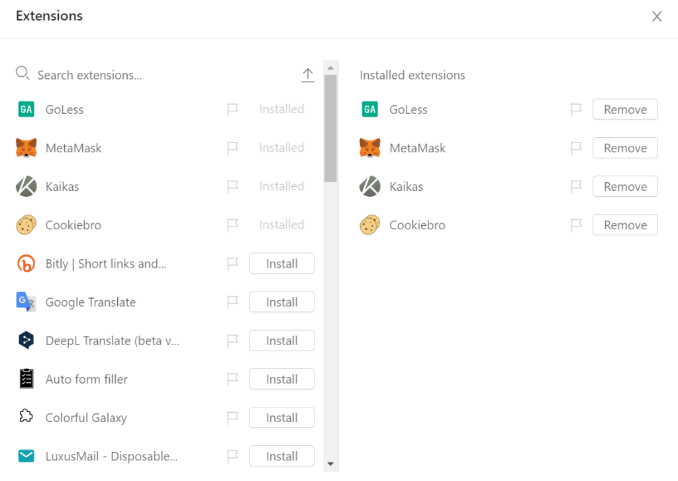
Task: Flag the Bitly extension in list
Action: coord(232,264)
